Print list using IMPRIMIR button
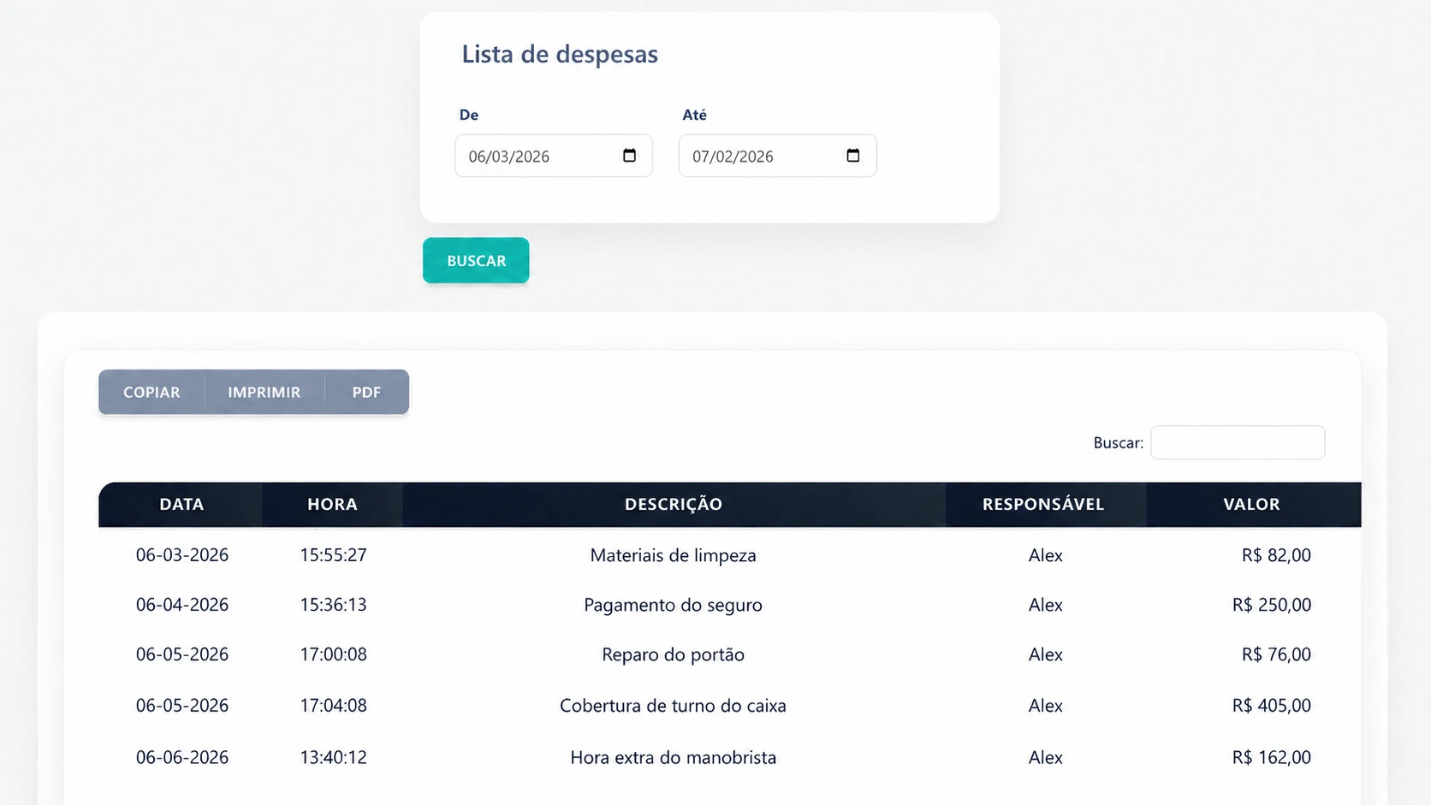Viewport: 1431px width, 805px height. (x=264, y=392)
